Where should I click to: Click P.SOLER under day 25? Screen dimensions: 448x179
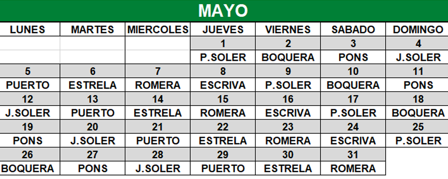tap(418, 141)
